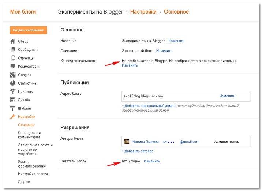262x191 pixels.
Task: Click the Адрес блога label
Action: pos(71,93)
